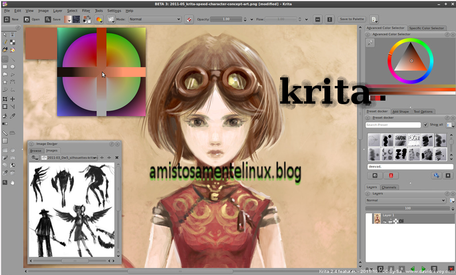Select the Star shape tool
Viewport: 456px width, 275px height.
tap(5, 82)
